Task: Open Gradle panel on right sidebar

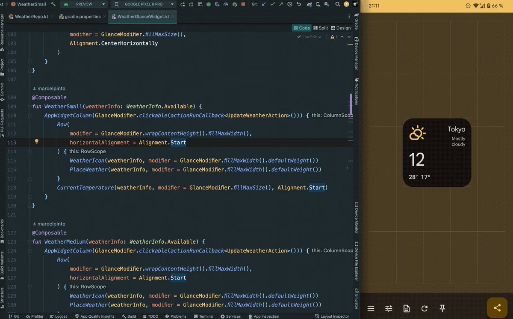Action: click(357, 21)
